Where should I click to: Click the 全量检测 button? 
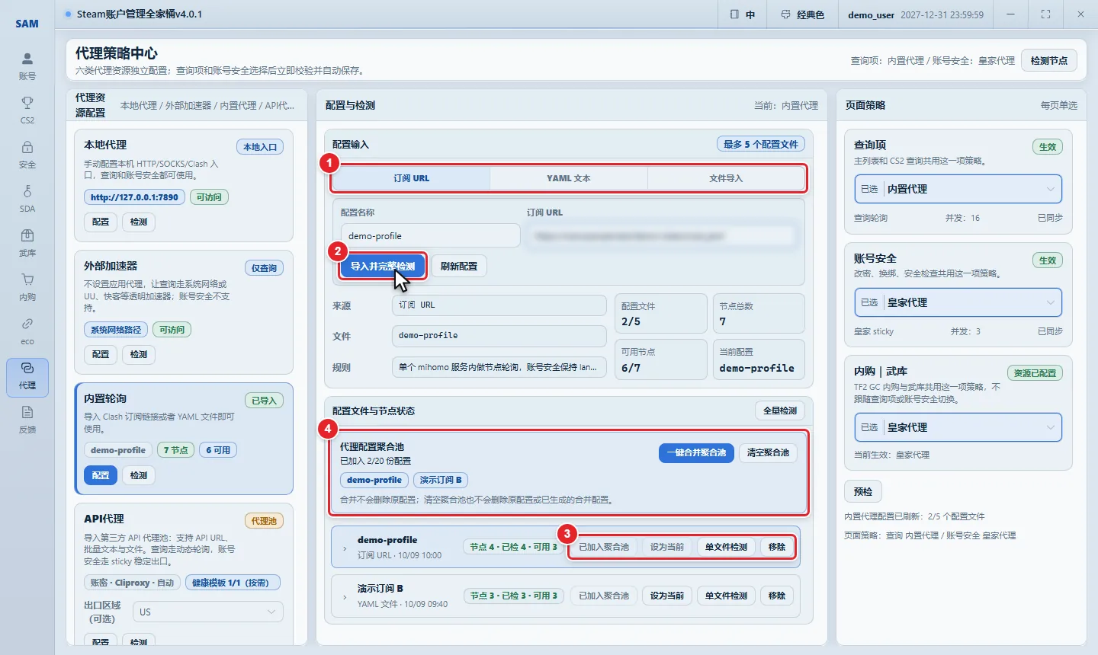[780, 411]
